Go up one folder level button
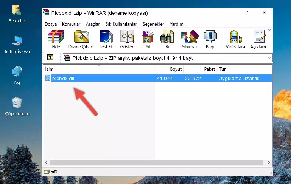291x184 pixels. (50, 58)
